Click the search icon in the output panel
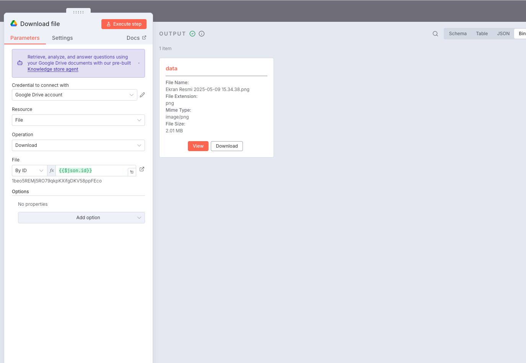 (x=435, y=34)
